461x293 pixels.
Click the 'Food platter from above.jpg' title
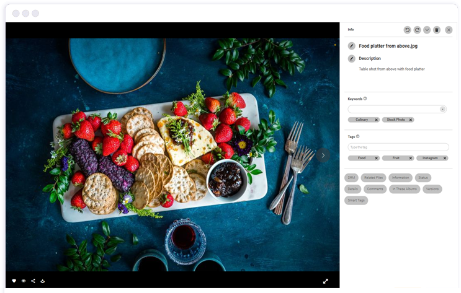388,46
